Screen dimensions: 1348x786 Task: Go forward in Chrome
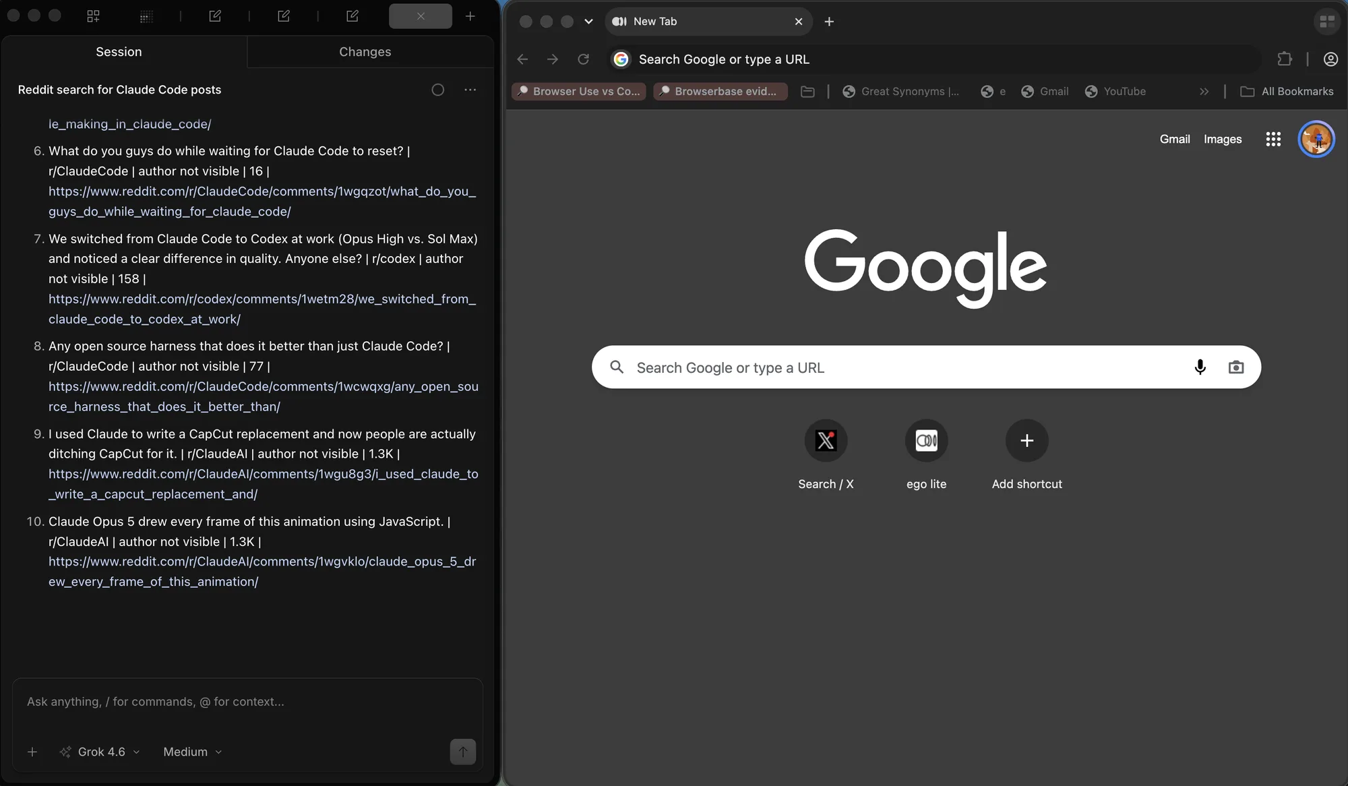coord(553,59)
